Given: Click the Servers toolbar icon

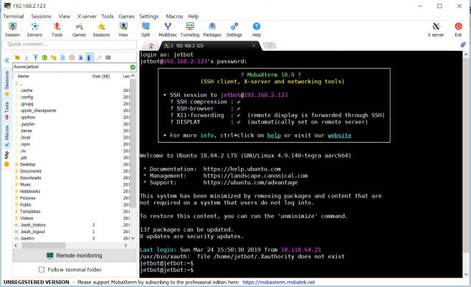Looking at the screenshot, I should pyautogui.click(x=34, y=29).
